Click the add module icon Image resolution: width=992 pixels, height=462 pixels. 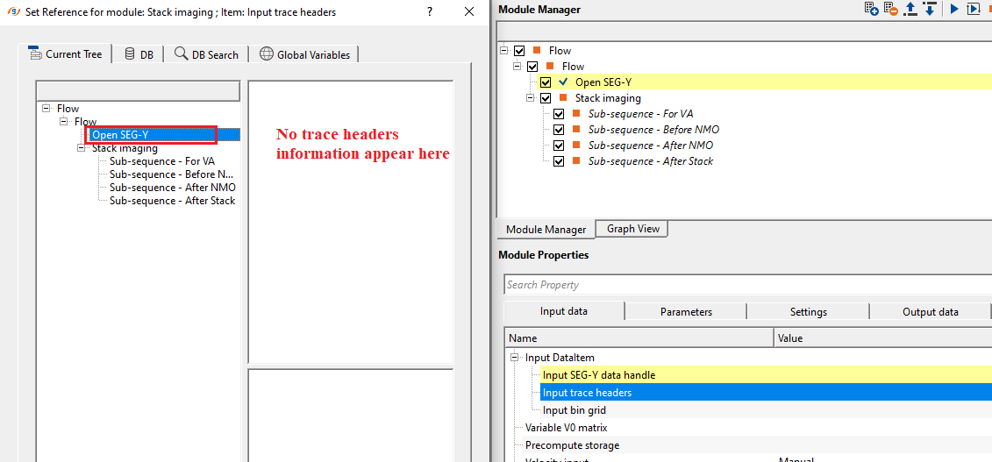(x=871, y=9)
